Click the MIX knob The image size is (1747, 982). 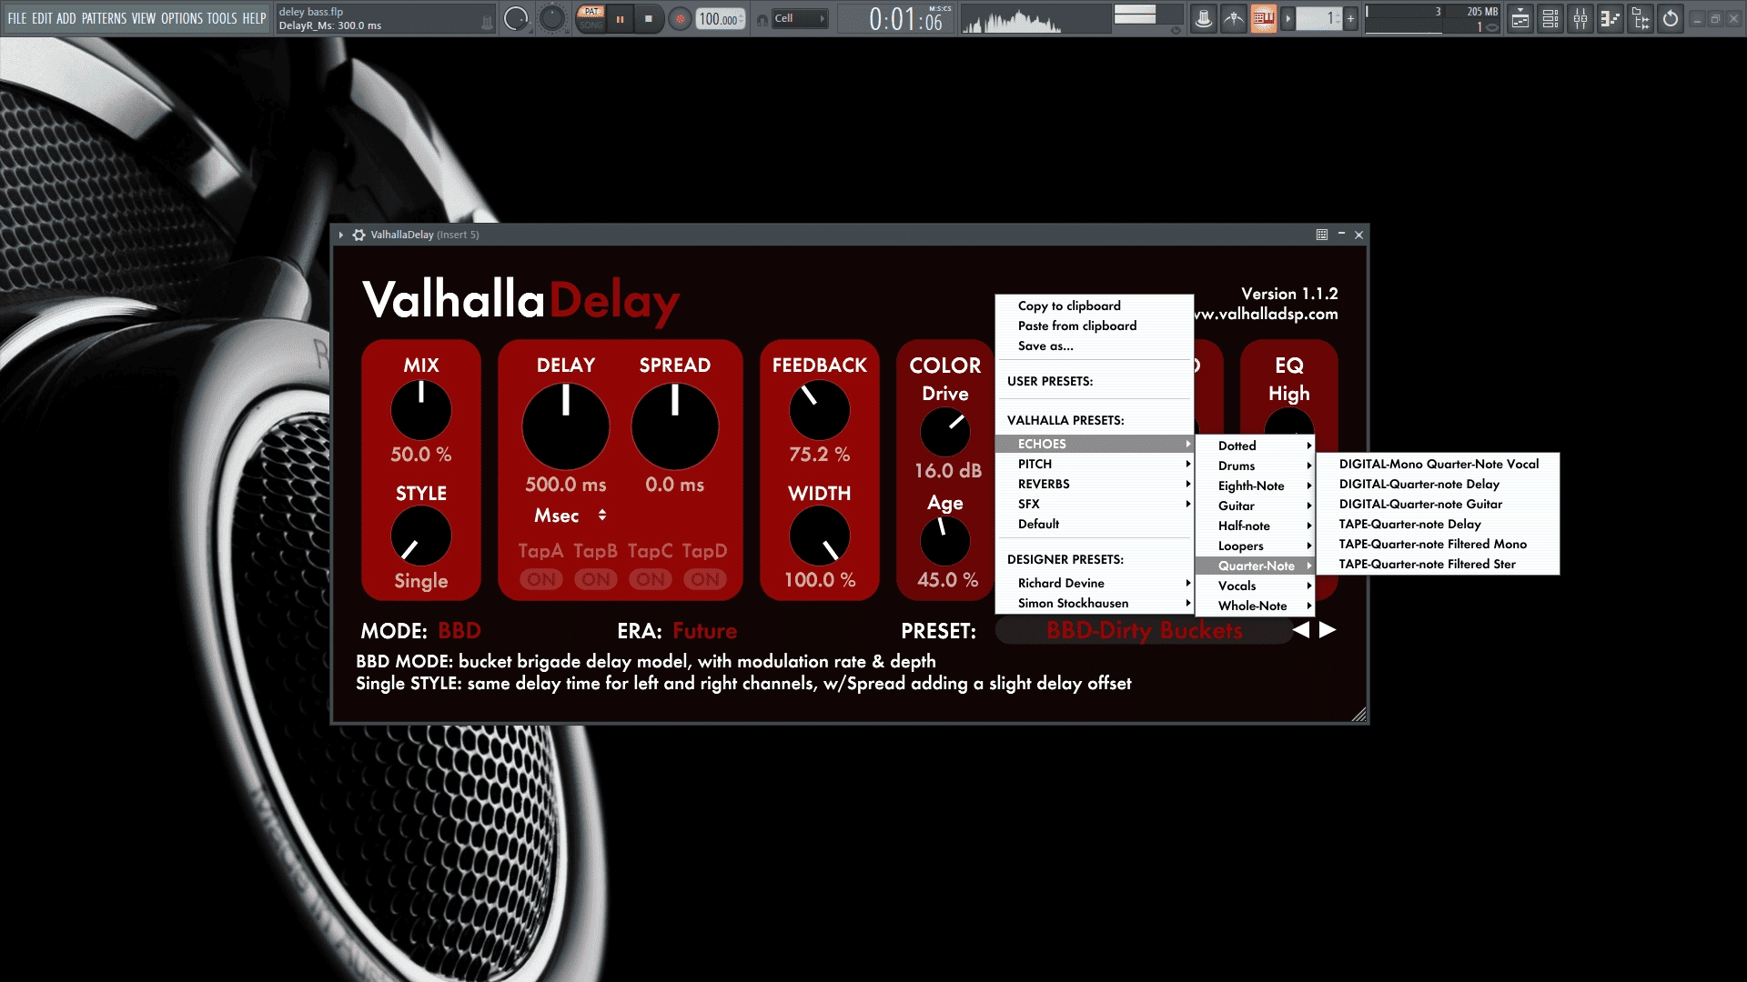pyautogui.click(x=420, y=410)
